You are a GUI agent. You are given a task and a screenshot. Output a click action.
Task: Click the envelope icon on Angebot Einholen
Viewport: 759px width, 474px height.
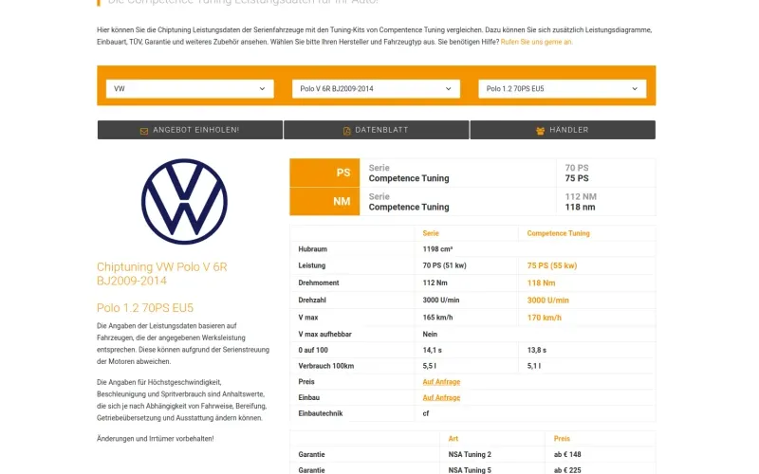click(x=144, y=131)
